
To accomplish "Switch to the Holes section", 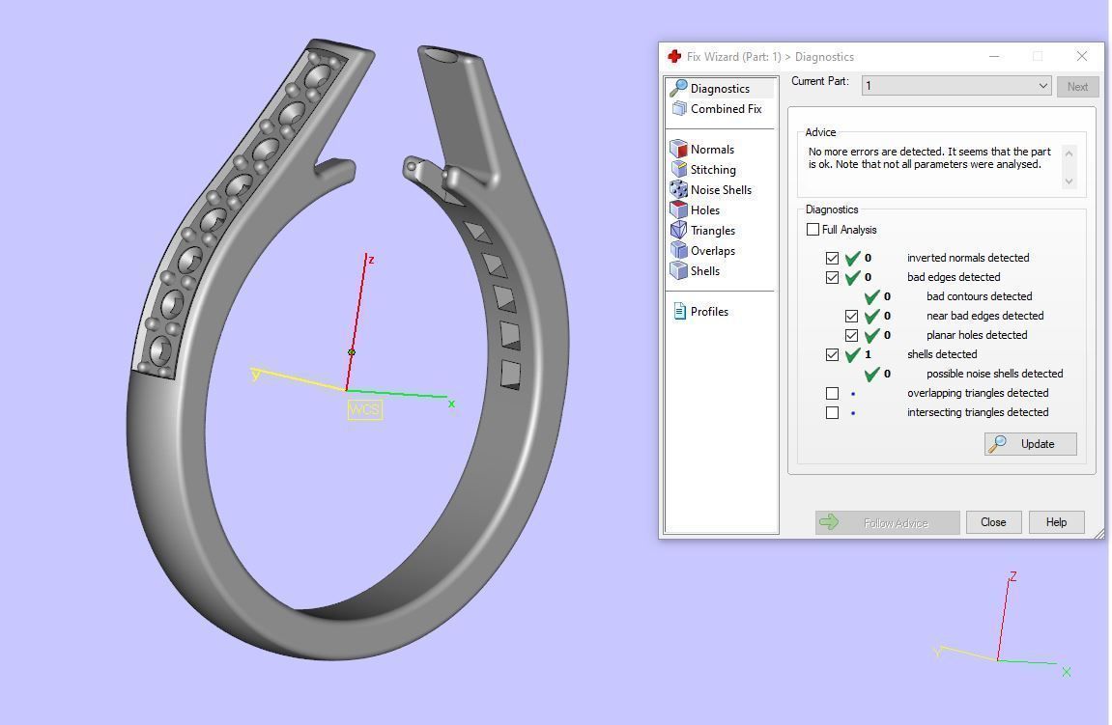I will pos(705,209).
